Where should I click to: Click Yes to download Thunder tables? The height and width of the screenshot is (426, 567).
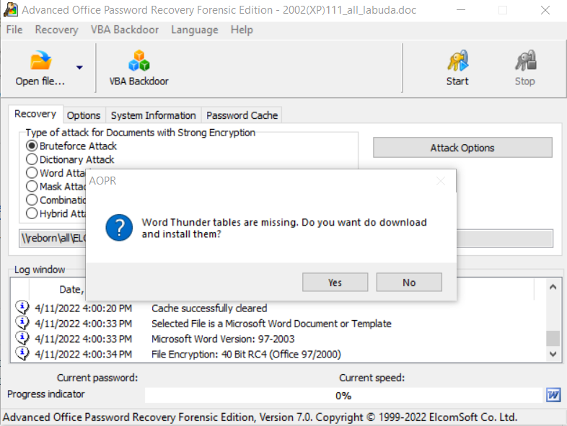[335, 282]
